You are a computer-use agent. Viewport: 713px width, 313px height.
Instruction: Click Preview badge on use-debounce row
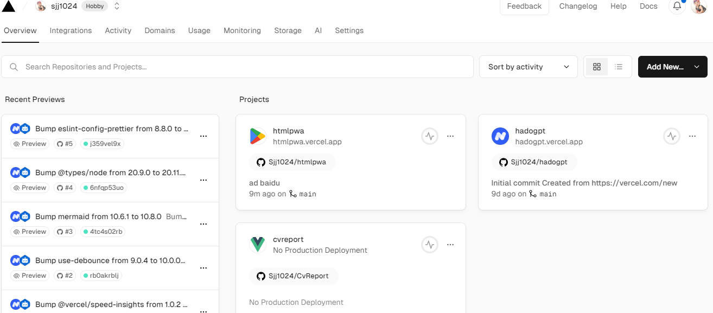click(x=30, y=276)
